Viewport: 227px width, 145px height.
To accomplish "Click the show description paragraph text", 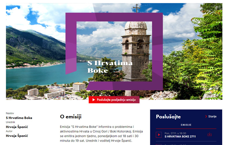I will [x=101, y=134].
